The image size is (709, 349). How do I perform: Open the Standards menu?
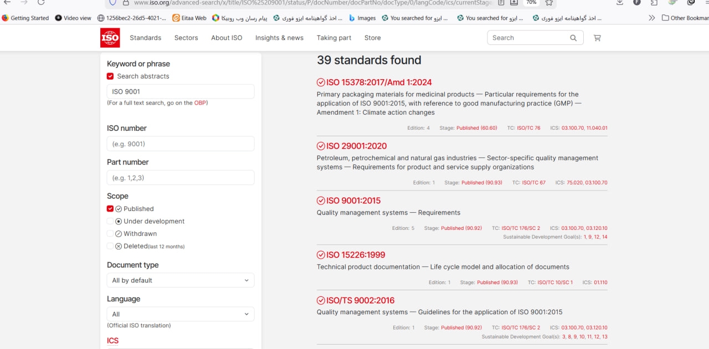(145, 38)
